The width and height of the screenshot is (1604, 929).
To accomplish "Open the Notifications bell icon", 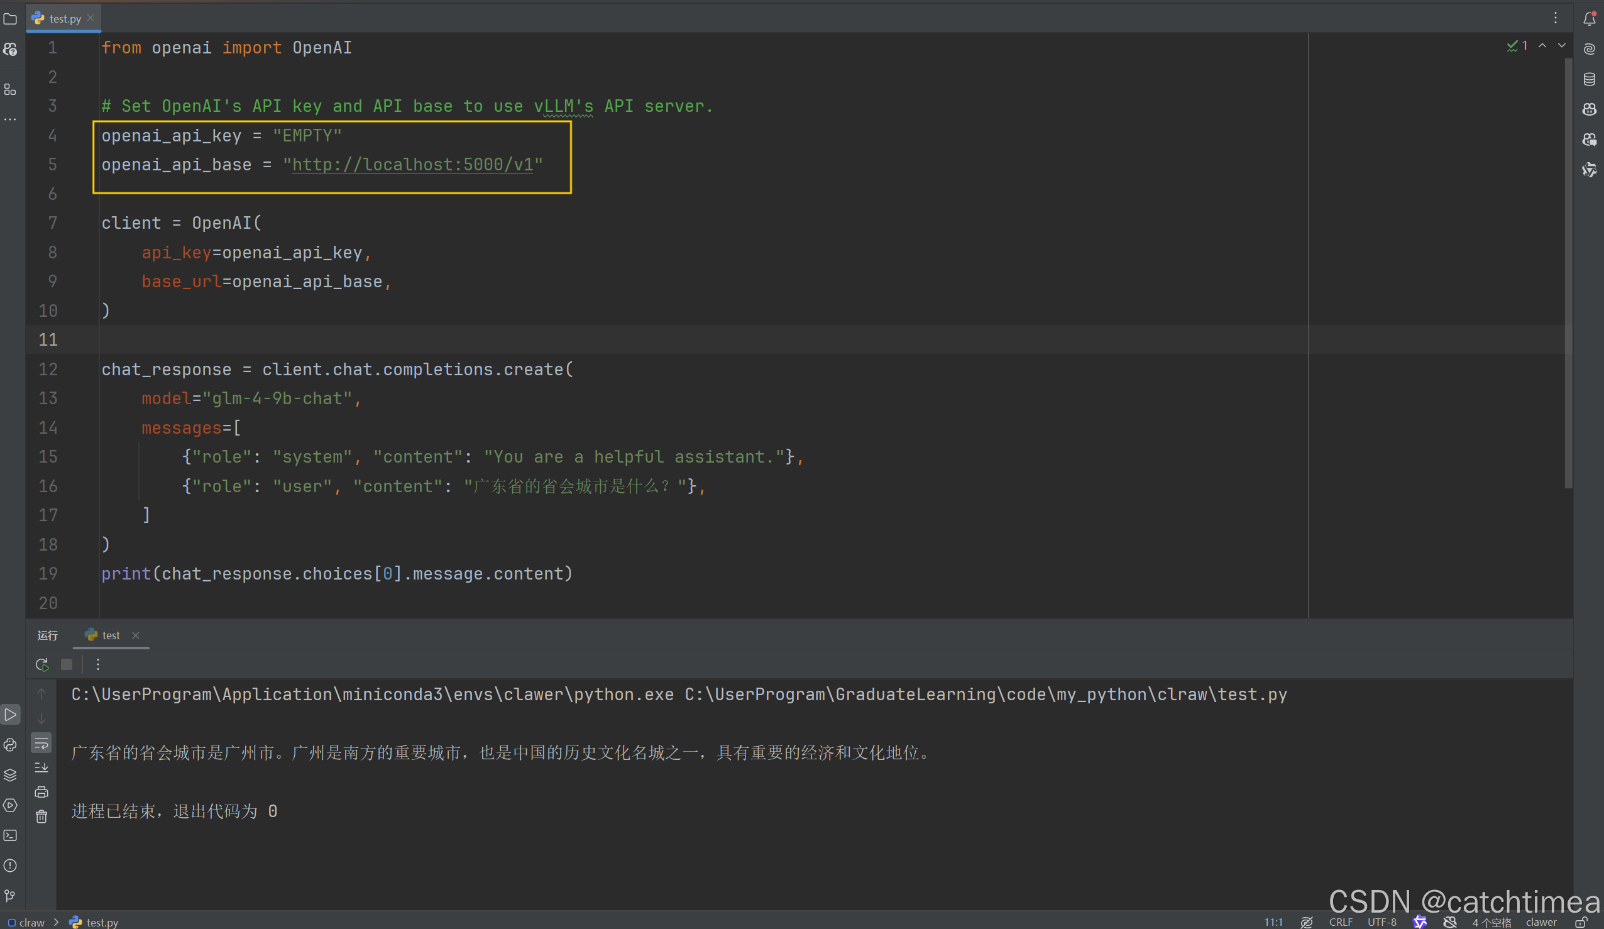I will coord(1590,19).
